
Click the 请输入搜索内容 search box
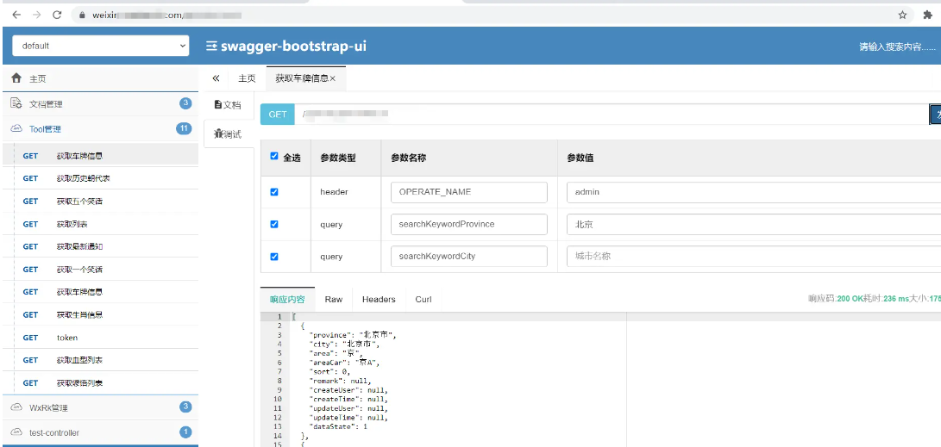click(x=897, y=47)
